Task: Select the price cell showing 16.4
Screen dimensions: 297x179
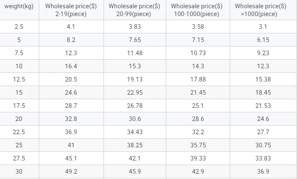Action: click(x=71, y=66)
